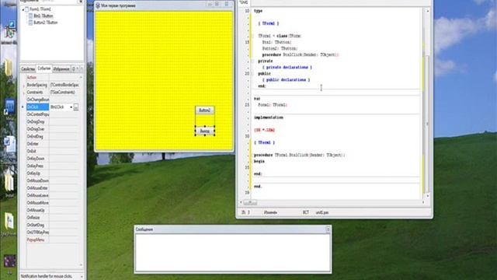Click the Form1 node form icon
The width and height of the screenshot is (497, 280).
27,9
